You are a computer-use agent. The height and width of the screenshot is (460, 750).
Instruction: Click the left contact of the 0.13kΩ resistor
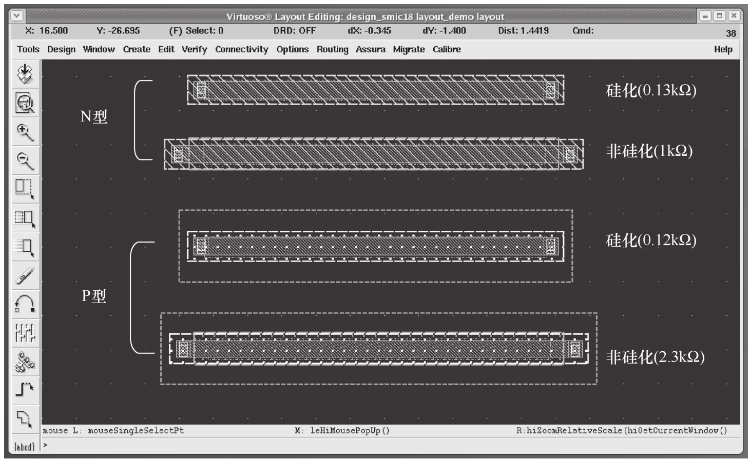pos(201,90)
